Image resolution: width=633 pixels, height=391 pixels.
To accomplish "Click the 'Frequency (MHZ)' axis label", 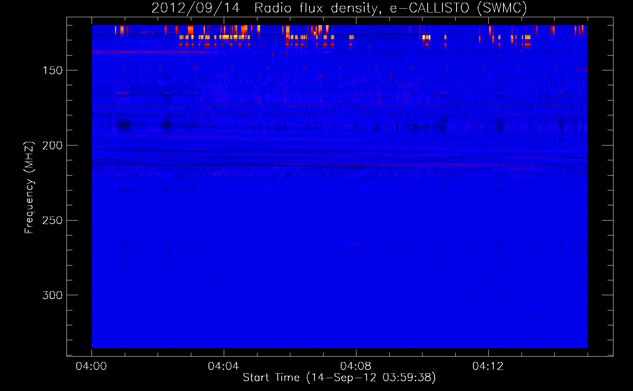I will pyautogui.click(x=29, y=188).
